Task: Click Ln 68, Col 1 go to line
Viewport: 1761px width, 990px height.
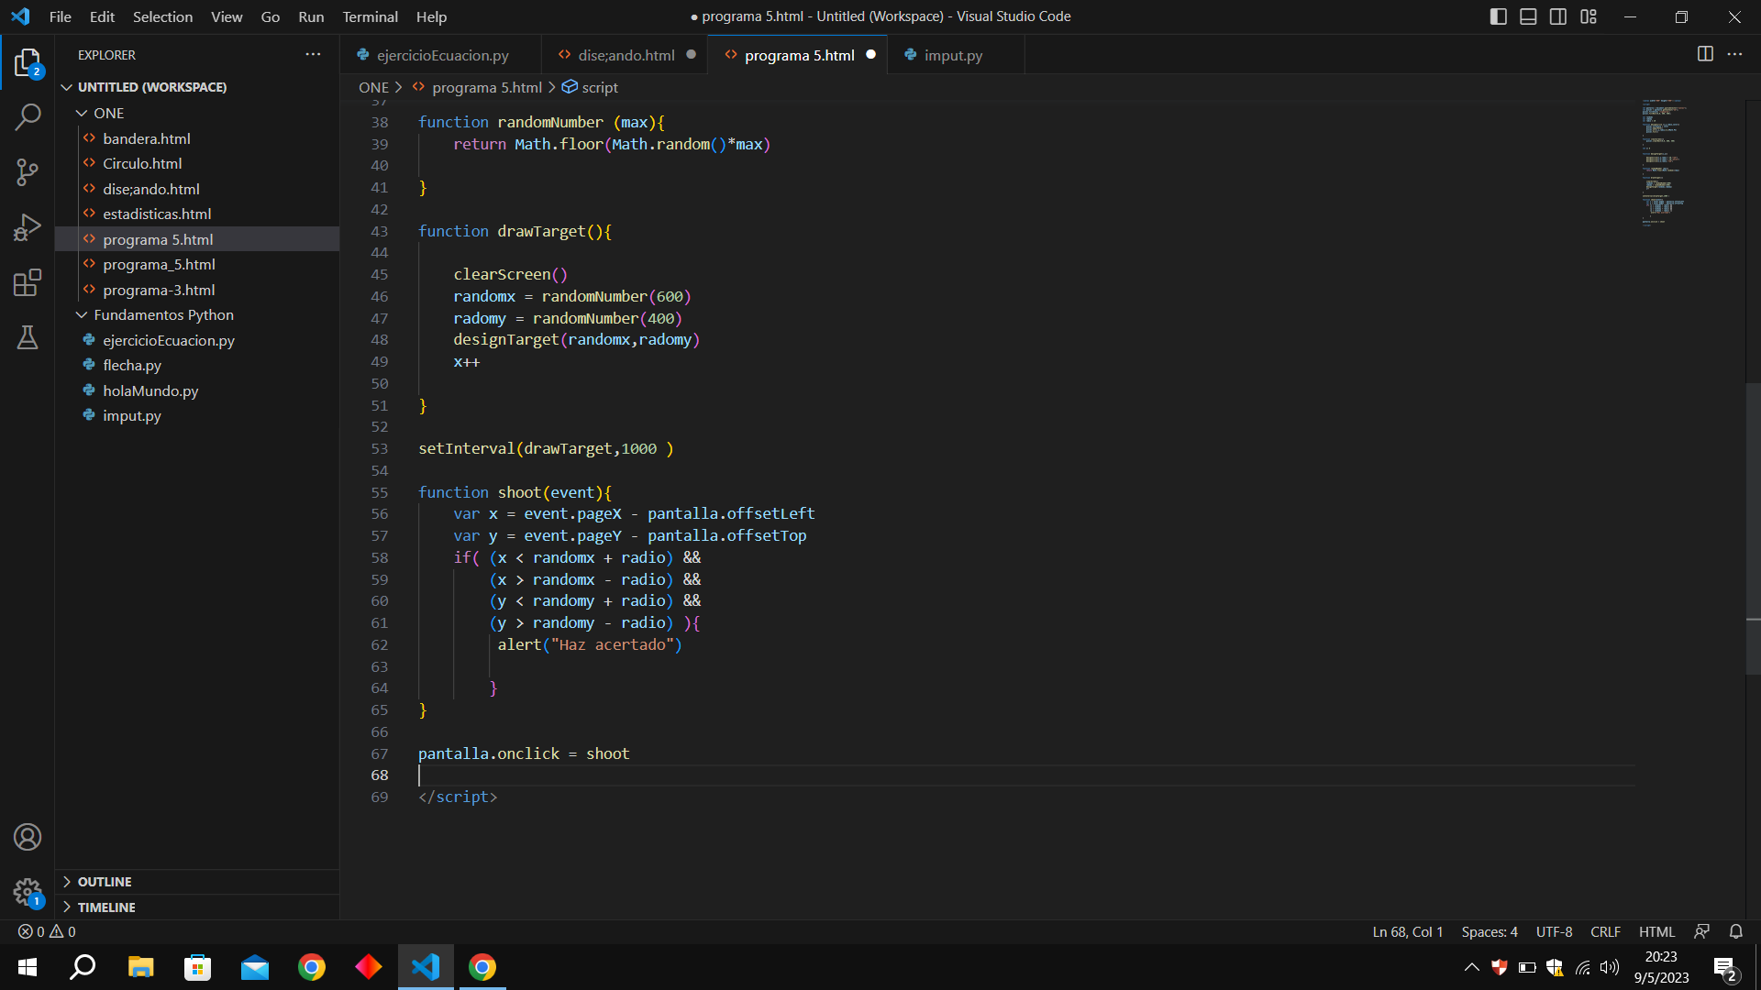Action: coord(1407,931)
